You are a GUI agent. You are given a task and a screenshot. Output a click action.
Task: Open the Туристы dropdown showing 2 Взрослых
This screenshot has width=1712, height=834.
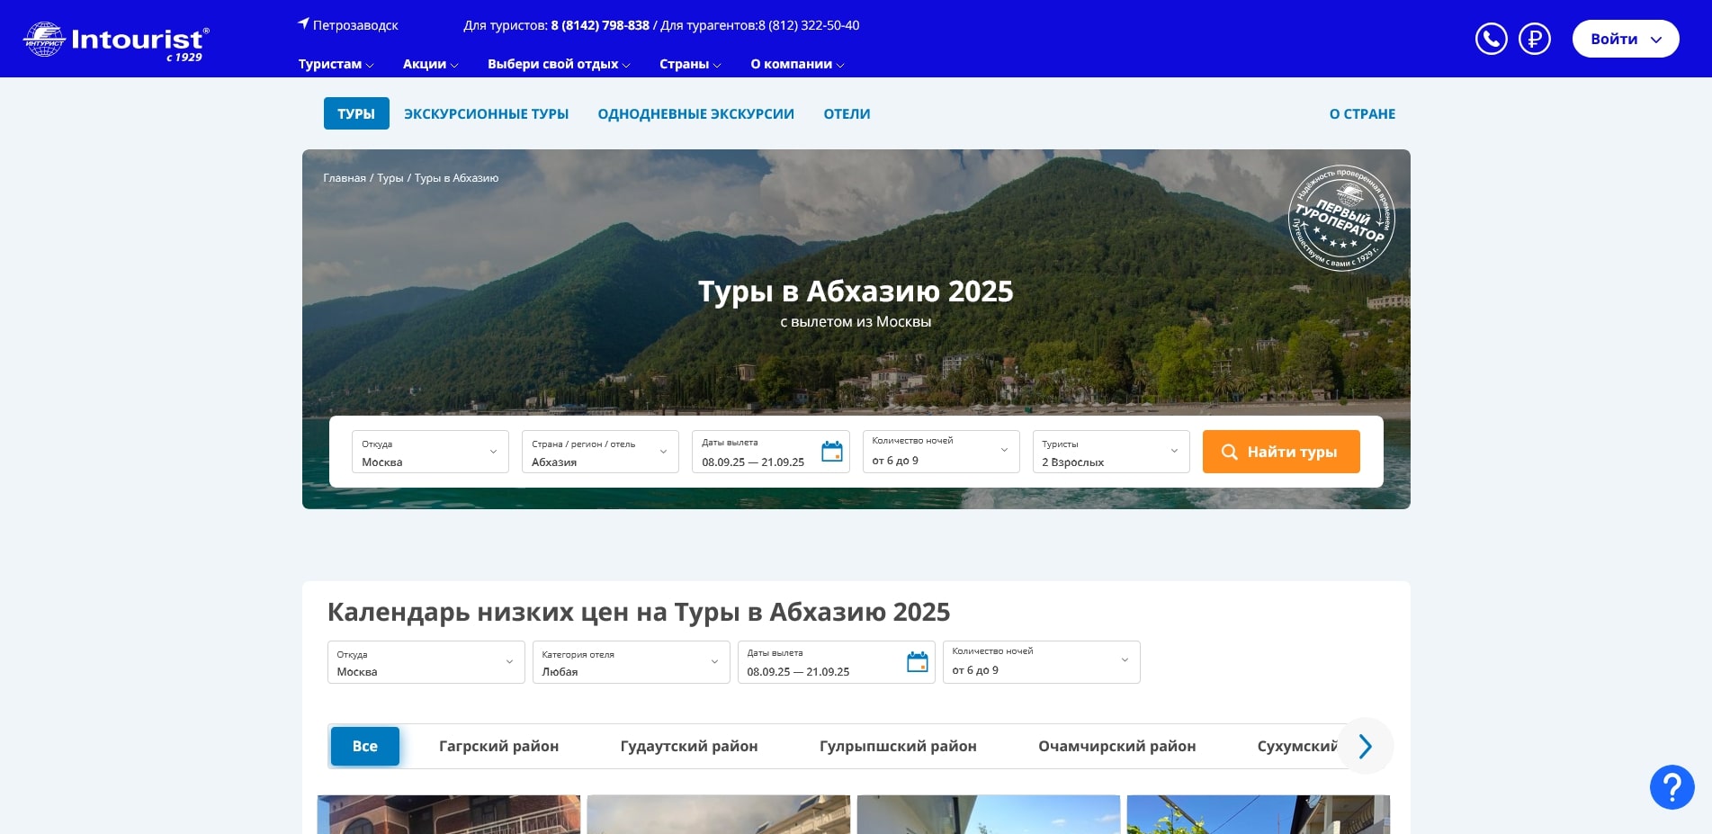point(1110,452)
